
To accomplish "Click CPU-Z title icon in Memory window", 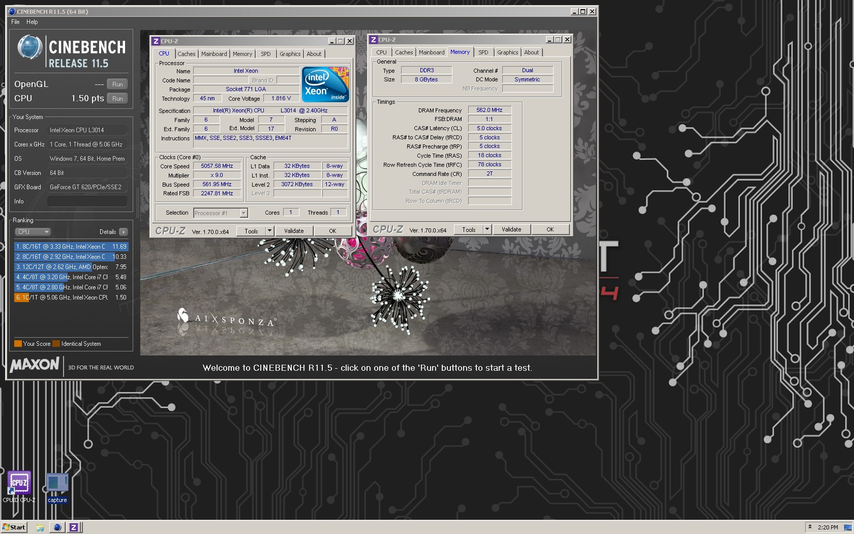I will pos(374,40).
